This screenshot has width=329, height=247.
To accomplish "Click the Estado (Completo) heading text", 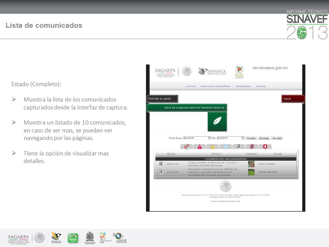I will click(x=36, y=84).
